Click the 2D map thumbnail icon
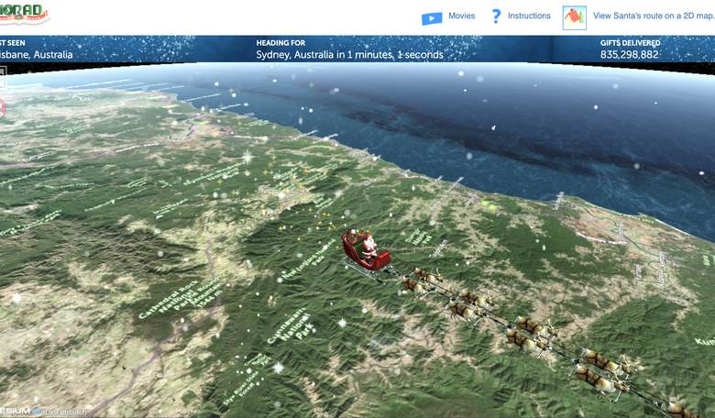This screenshot has width=715, height=418. (575, 18)
